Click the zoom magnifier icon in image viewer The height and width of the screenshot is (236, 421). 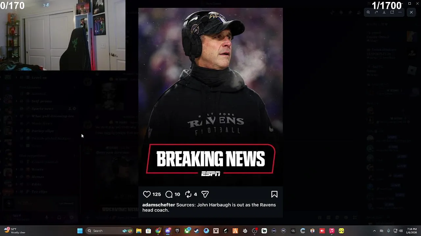click(x=368, y=12)
